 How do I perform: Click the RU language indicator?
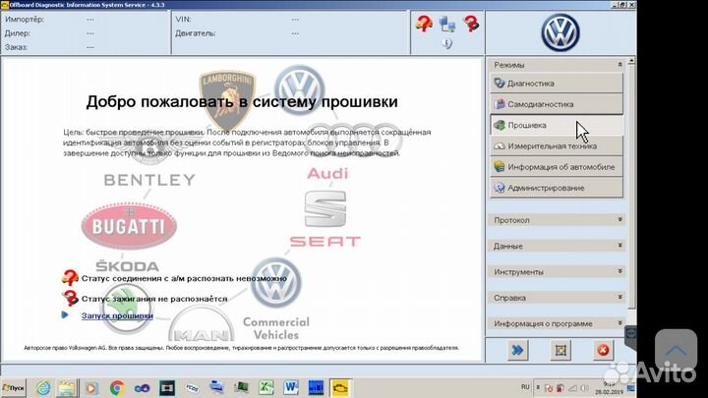[x=525, y=387]
